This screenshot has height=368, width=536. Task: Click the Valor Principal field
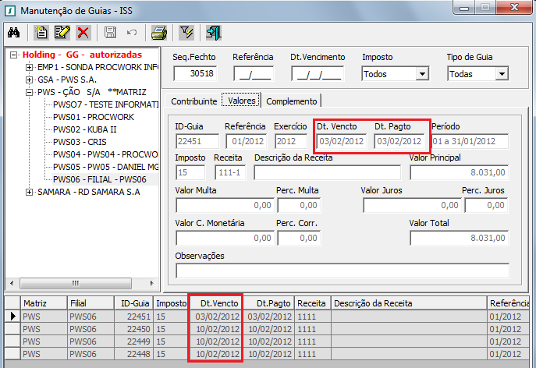pos(459,172)
